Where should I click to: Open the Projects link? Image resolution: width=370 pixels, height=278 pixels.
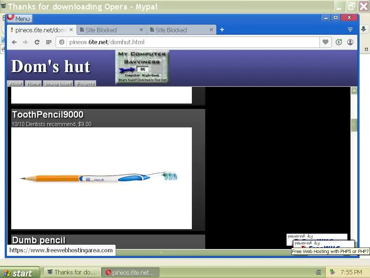click(x=85, y=84)
